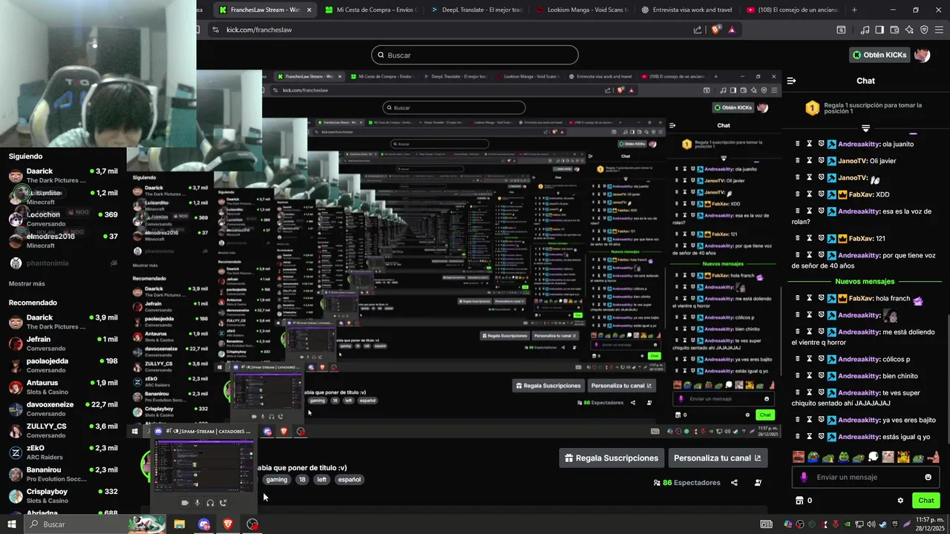The image size is (950, 534).
Task: Collapse the chat panel with the arrow icon
Action: click(x=791, y=81)
